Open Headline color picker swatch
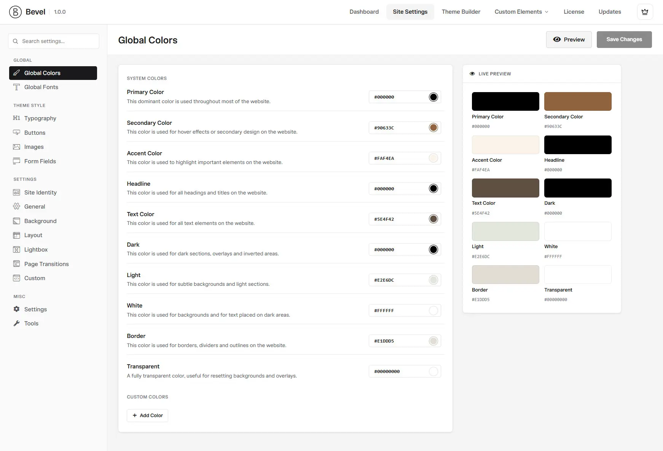Image resolution: width=663 pixels, height=451 pixels. [433, 188]
